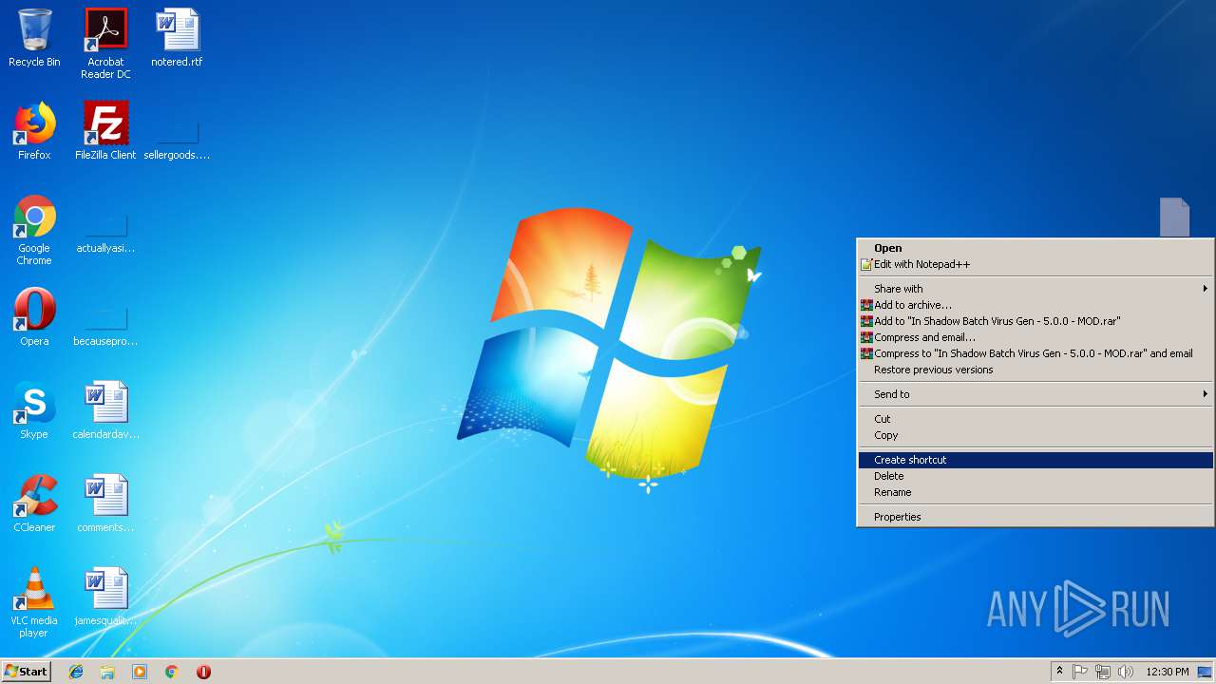The height and width of the screenshot is (684, 1216).
Task: Choose Delete in the context menu
Action: point(1035,476)
